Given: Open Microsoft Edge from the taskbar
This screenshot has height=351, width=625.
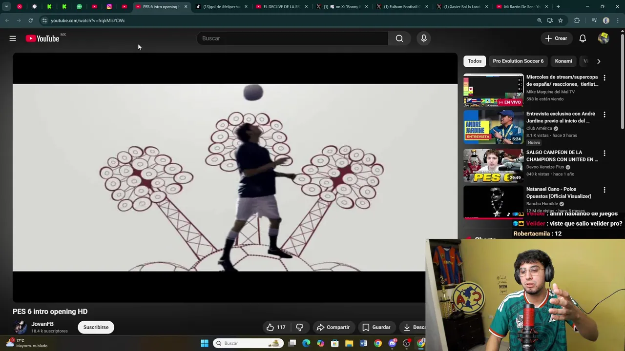Looking at the screenshot, I should pos(306,343).
